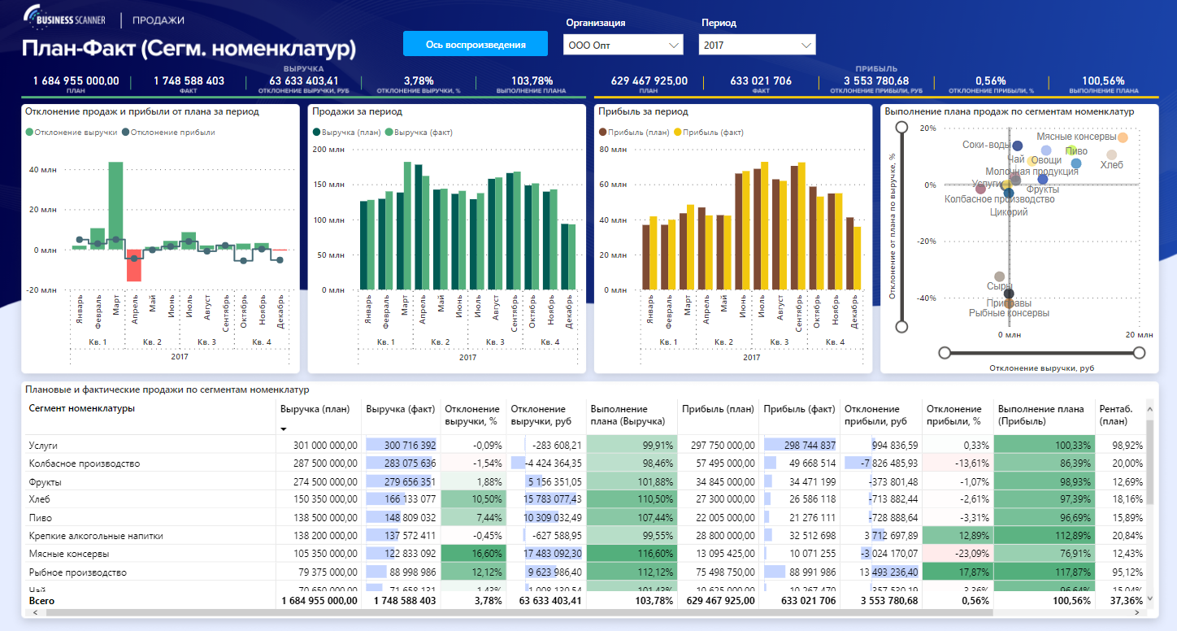The width and height of the screenshot is (1177, 631).
Task: Sort table by Выручка (факт) column header
Action: [401, 409]
